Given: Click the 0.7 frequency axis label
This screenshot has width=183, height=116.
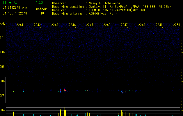Looking at the screenshot, I should click(2, 96).
